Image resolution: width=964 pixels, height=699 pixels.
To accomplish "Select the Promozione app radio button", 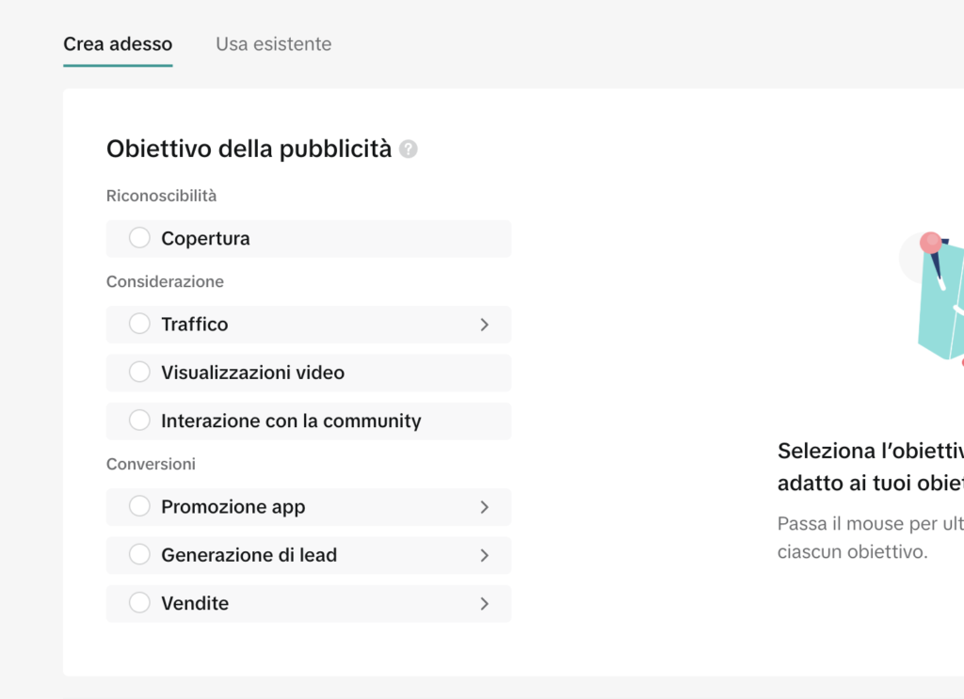I will point(139,506).
